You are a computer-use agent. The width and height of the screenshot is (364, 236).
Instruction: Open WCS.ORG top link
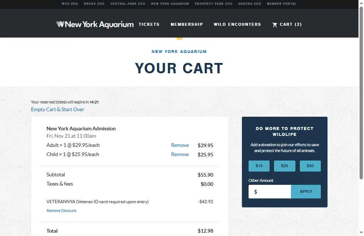(70, 4)
